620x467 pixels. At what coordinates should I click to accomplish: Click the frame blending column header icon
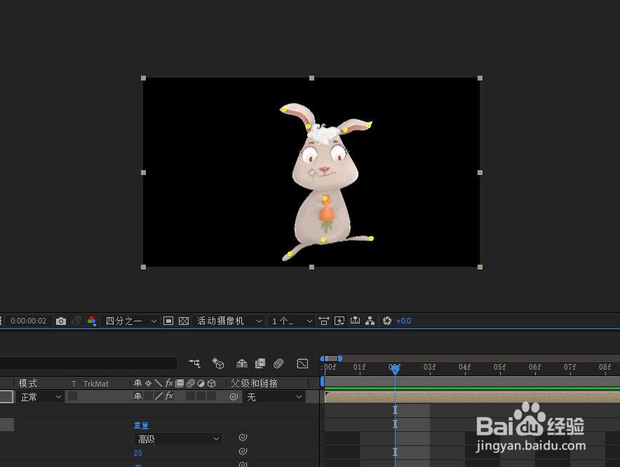[180, 383]
